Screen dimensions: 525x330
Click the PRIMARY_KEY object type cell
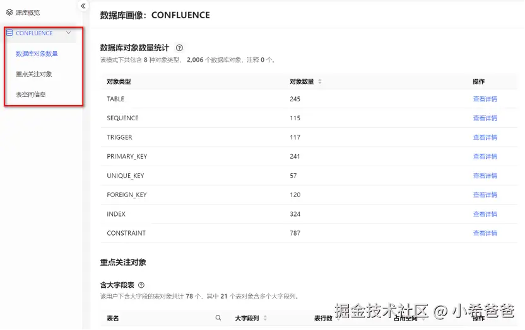(127, 156)
